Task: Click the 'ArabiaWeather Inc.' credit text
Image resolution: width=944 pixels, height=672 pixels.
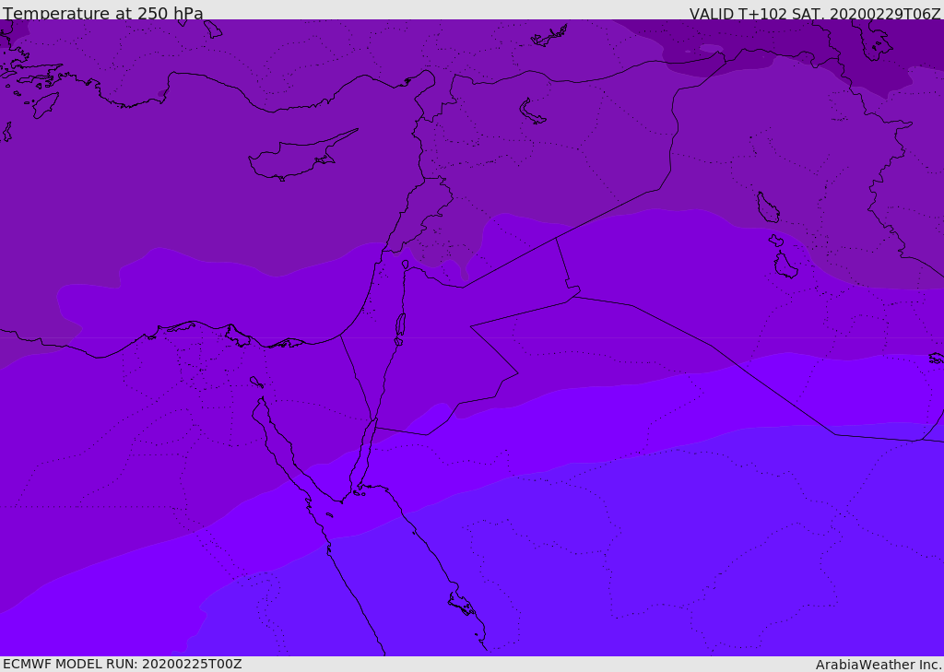Action: pos(879,665)
